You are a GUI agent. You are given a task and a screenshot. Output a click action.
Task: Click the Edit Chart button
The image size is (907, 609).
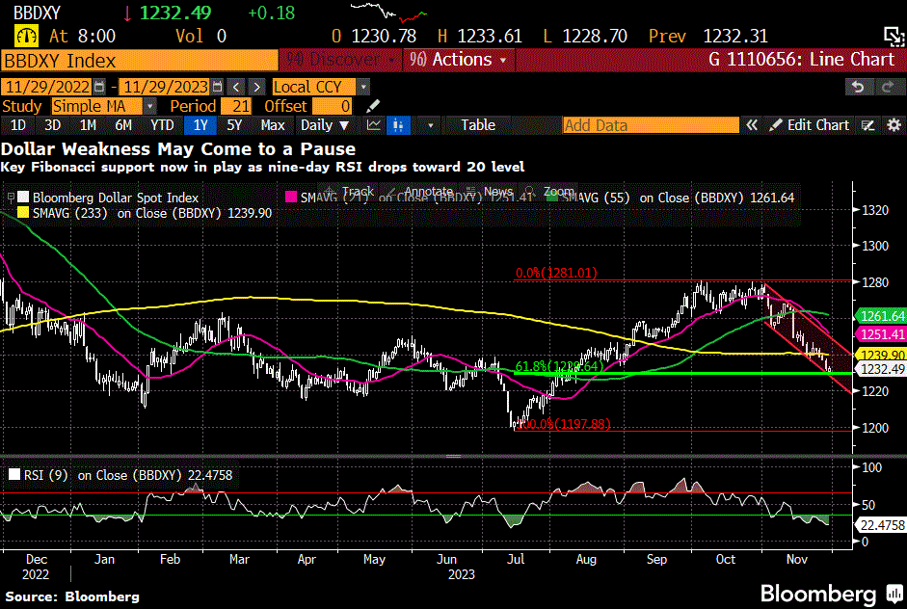(x=810, y=125)
